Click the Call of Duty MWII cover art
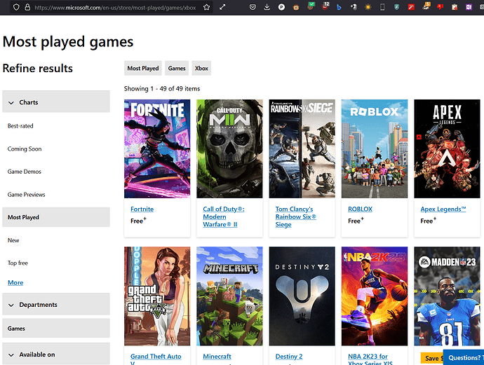This screenshot has height=365, width=484. (x=229, y=149)
